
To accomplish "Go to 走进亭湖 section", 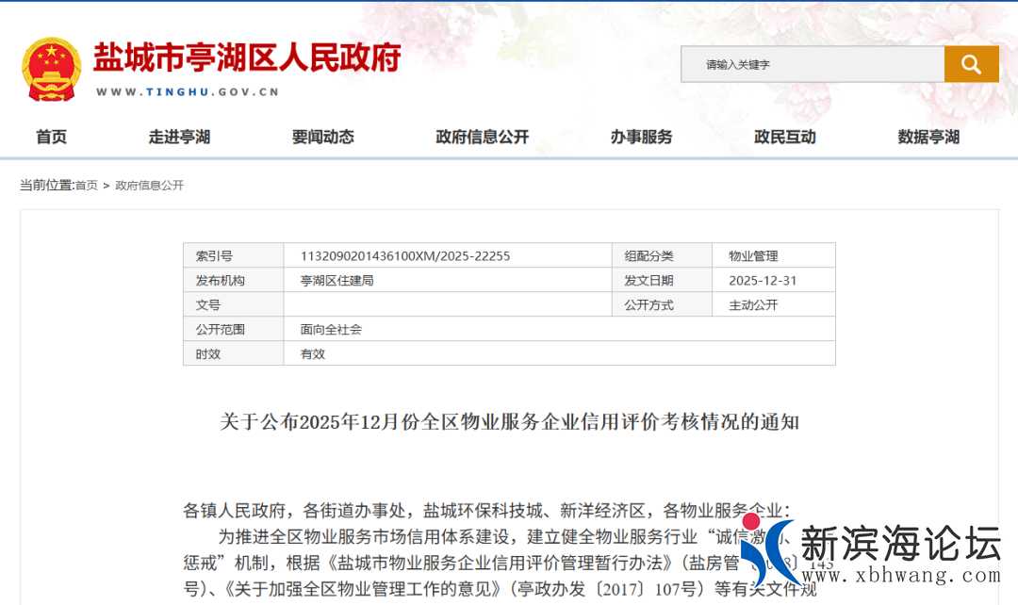I will 179,137.
